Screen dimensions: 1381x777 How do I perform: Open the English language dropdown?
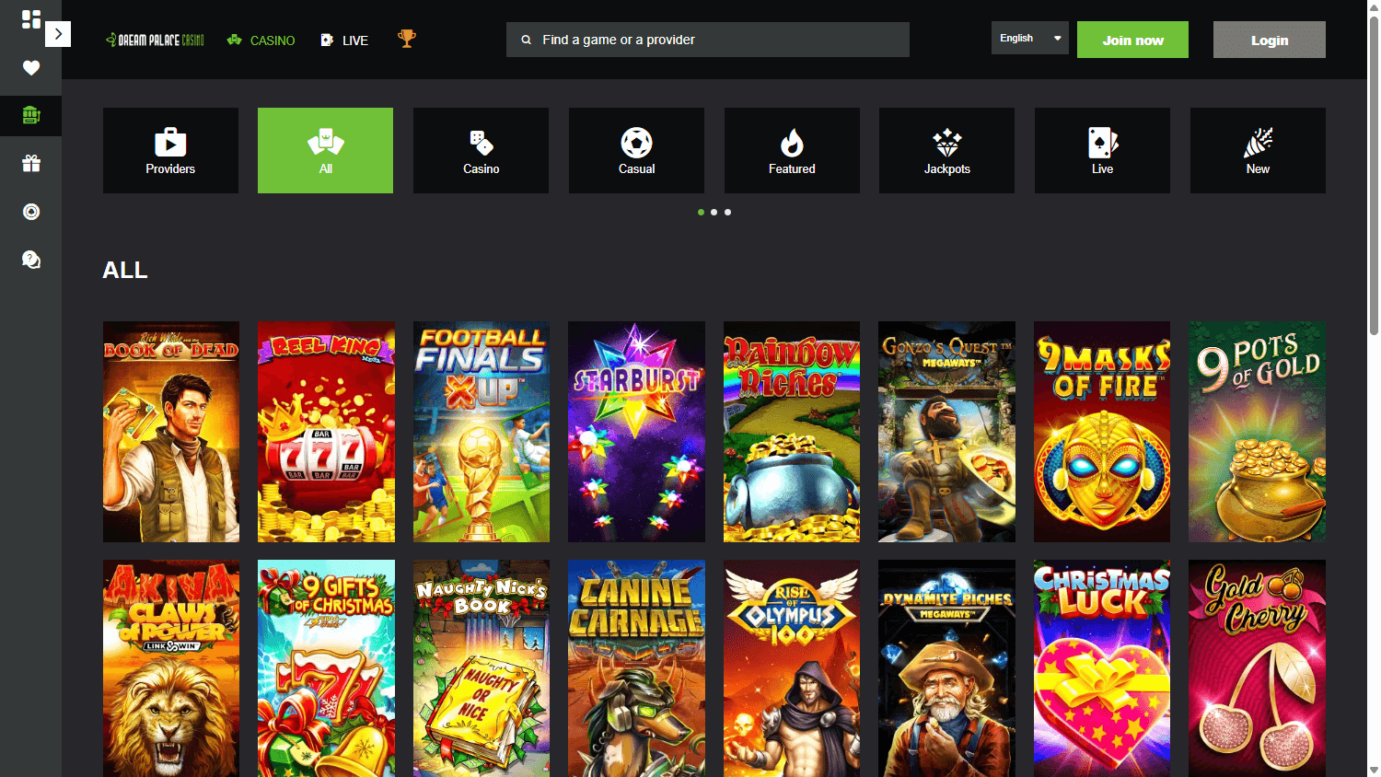tap(1029, 38)
